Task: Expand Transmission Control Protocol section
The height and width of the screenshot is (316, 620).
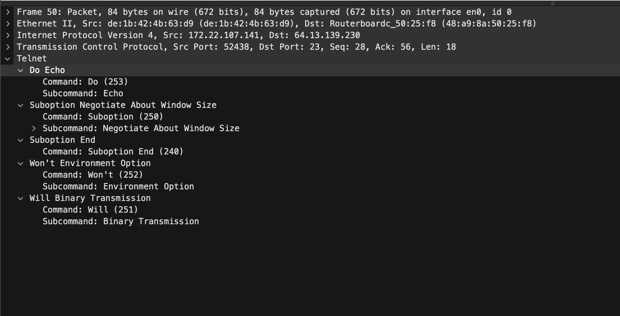Action: pyautogui.click(x=8, y=47)
